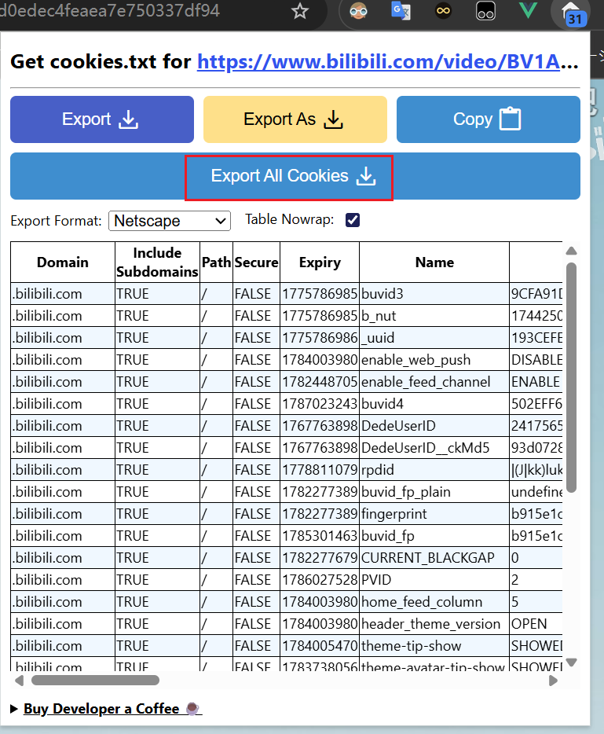Select the fingerprint cookie name cell
Viewport: 604px width, 734px height.
point(434,513)
